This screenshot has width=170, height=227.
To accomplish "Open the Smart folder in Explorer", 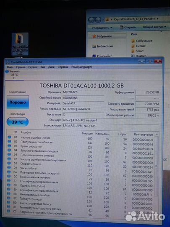I will coord(137,51).
